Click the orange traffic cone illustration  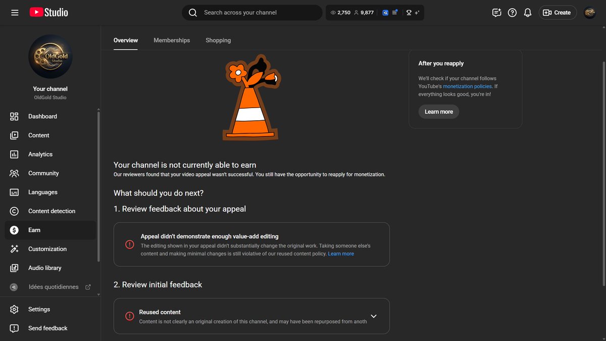(x=250, y=98)
